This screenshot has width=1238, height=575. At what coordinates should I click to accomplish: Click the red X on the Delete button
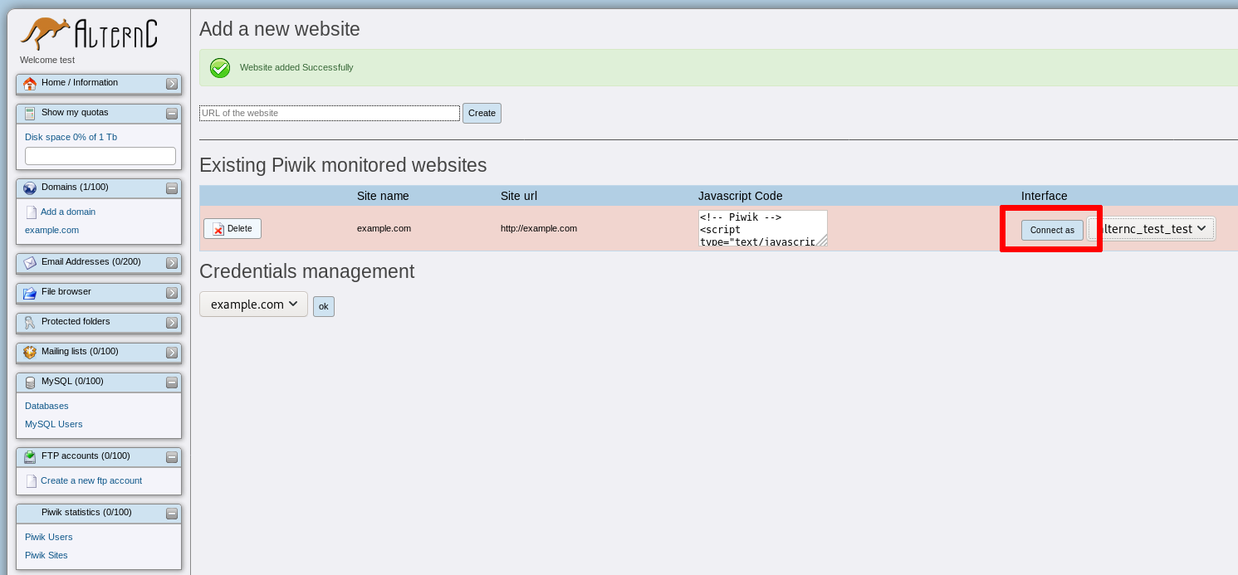click(218, 229)
